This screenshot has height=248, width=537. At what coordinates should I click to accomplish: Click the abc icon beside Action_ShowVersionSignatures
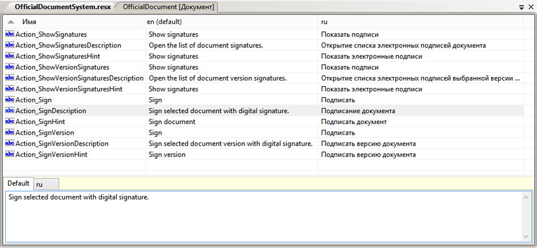[9, 67]
